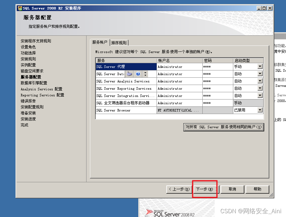Click account name field for SQL Server 代理
The width and height of the screenshot is (286, 217).
[180, 67]
